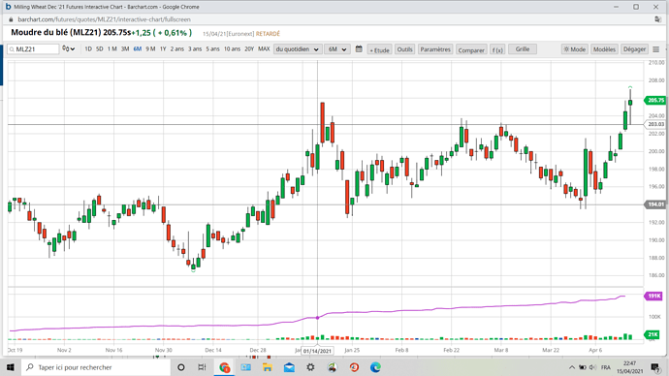Select the 1M time range
Image resolution: width=669 pixels, height=376 pixels.
coord(112,49)
